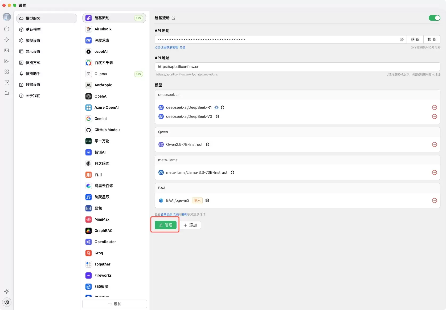Remove the Qwen2.5-7B-Instruct model
The height and width of the screenshot is (310, 446).
point(434,144)
